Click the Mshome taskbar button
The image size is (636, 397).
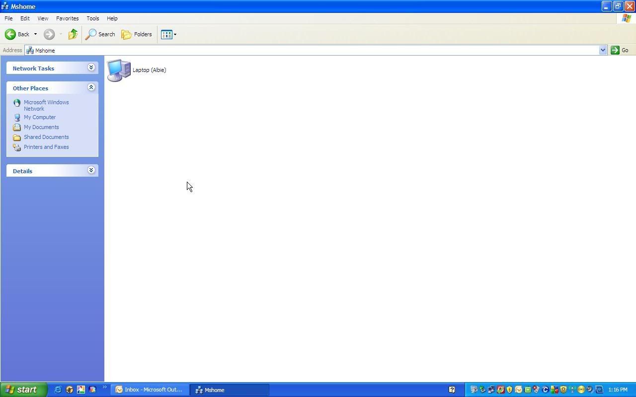230,390
